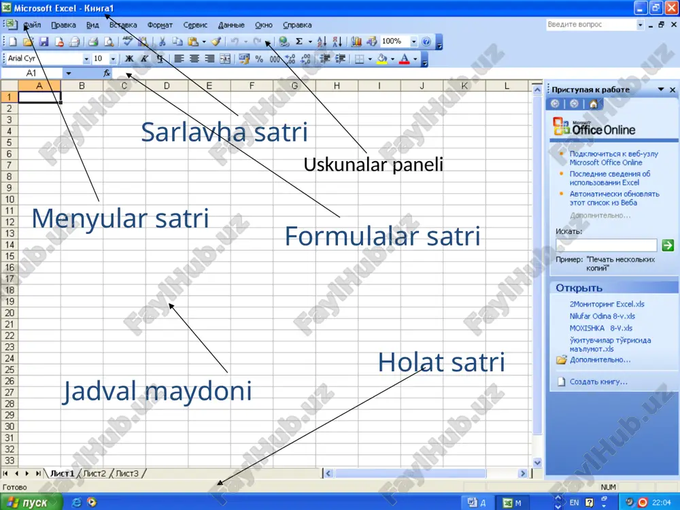The height and width of the screenshot is (510, 680).
Task: Click in the Искать search field
Action: coord(607,245)
